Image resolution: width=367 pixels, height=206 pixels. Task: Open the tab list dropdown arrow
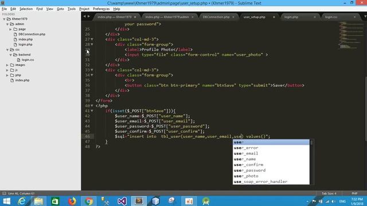click(365, 17)
